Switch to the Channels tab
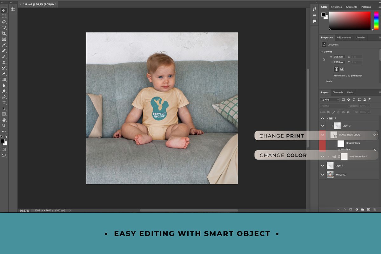 coord(338,92)
